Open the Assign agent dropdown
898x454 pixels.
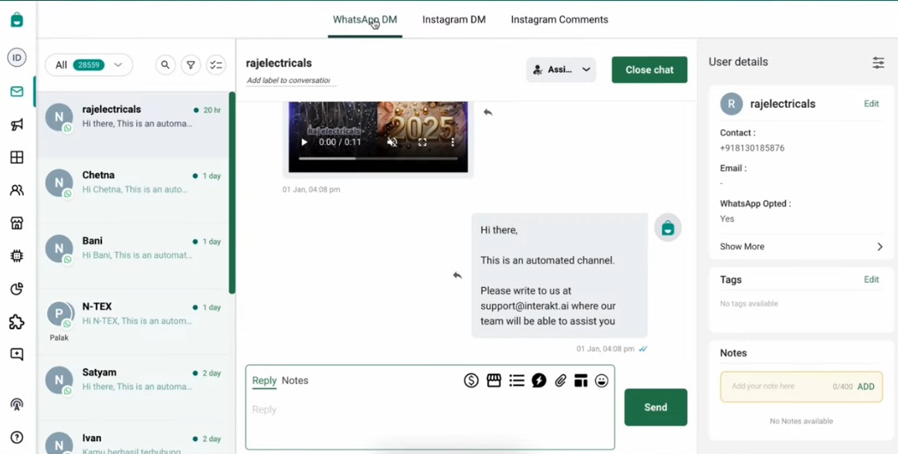point(561,69)
